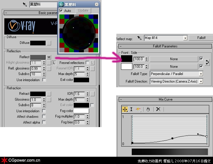Open the Falloff Direction dropdown
213x164 pixels.
tap(201, 81)
